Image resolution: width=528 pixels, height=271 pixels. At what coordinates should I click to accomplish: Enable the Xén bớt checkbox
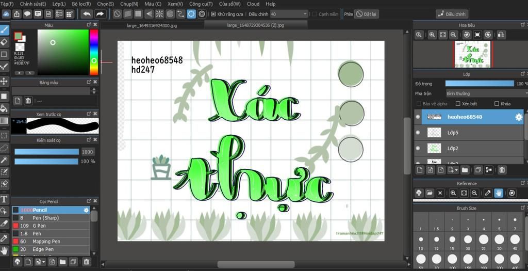[x=458, y=104]
